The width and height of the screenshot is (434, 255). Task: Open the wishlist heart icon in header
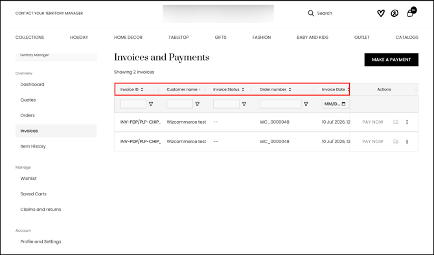click(x=381, y=14)
